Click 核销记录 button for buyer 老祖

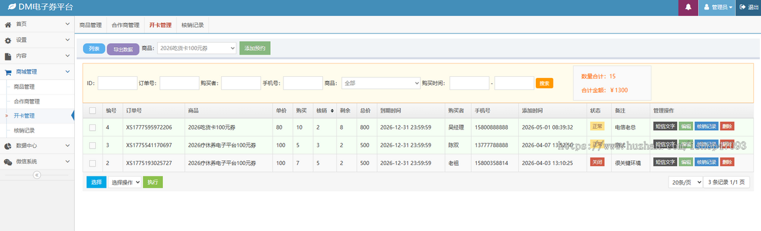[706, 162]
